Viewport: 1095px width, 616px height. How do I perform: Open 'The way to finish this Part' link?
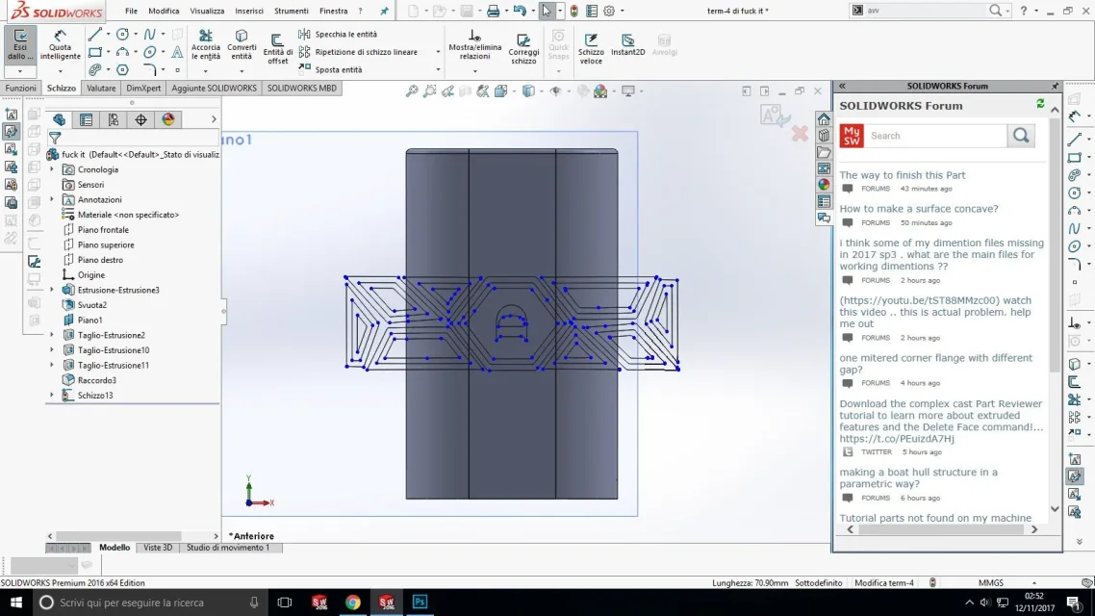902,175
